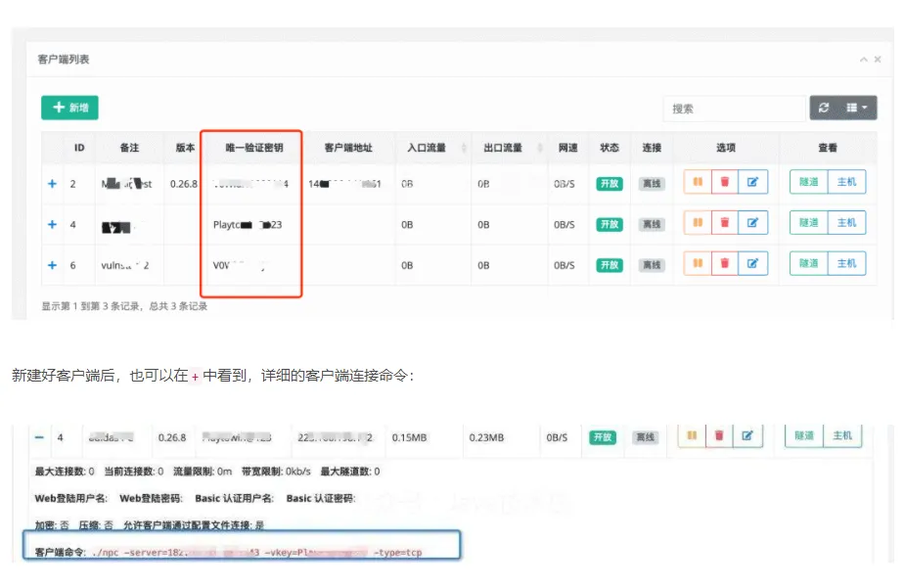Image resolution: width=905 pixels, height=587 pixels.
Task: Sort by 出口流量 column header
Action: pyautogui.click(x=509, y=148)
